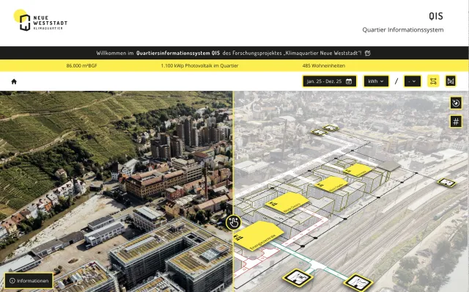Reset the map view rotation
This screenshot has height=292, width=469.
click(456, 103)
